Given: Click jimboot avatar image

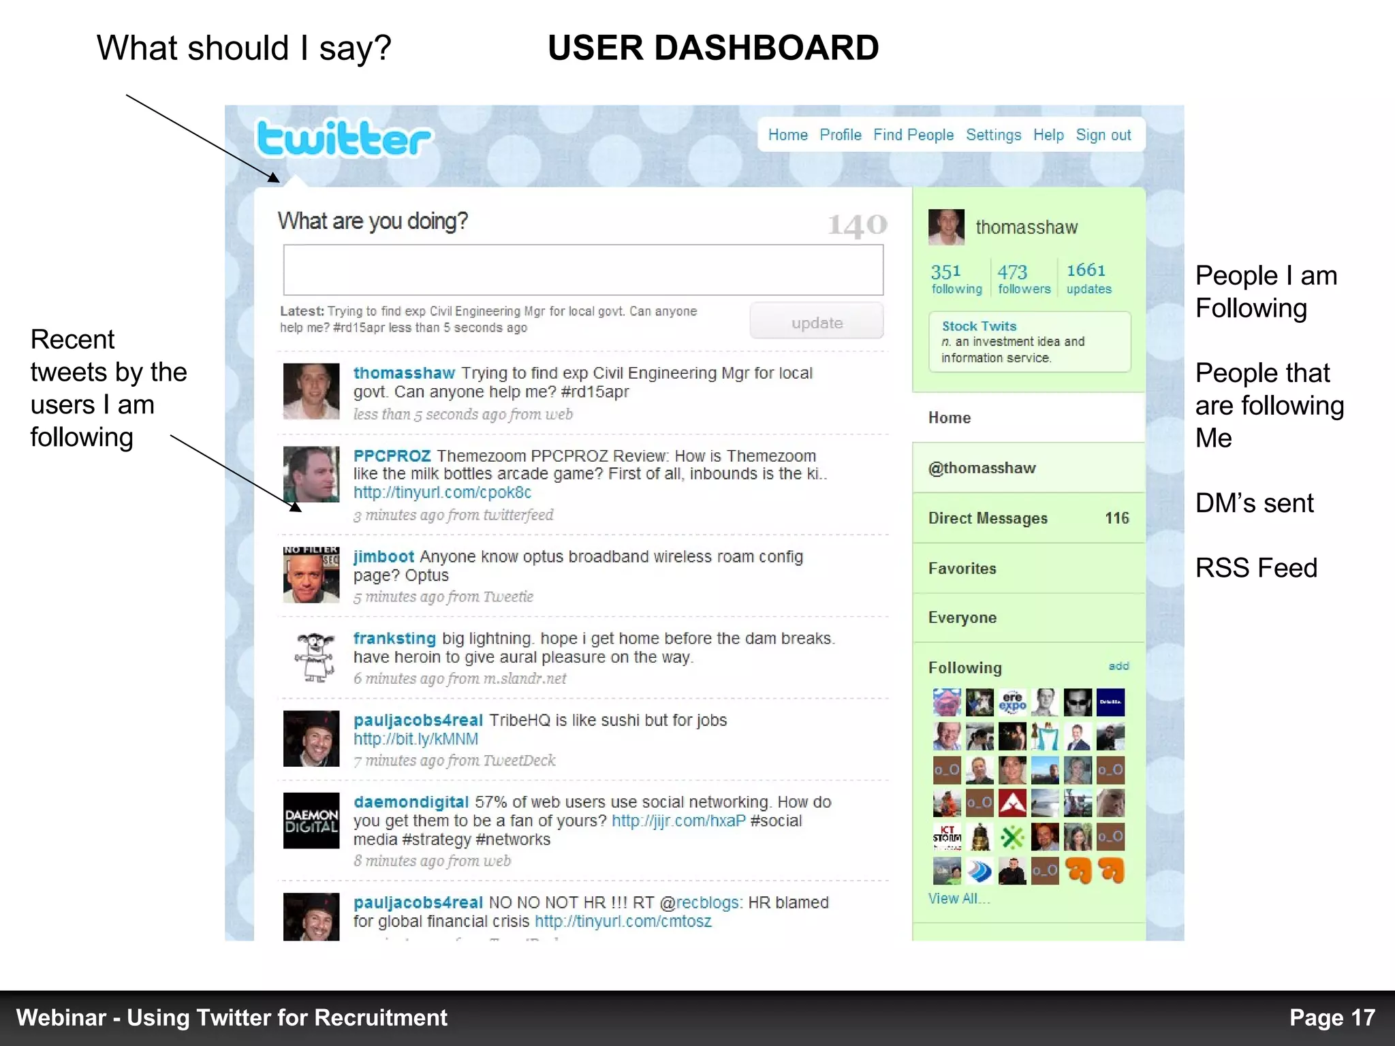Looking at the screenshot, I should coord(311,574).
